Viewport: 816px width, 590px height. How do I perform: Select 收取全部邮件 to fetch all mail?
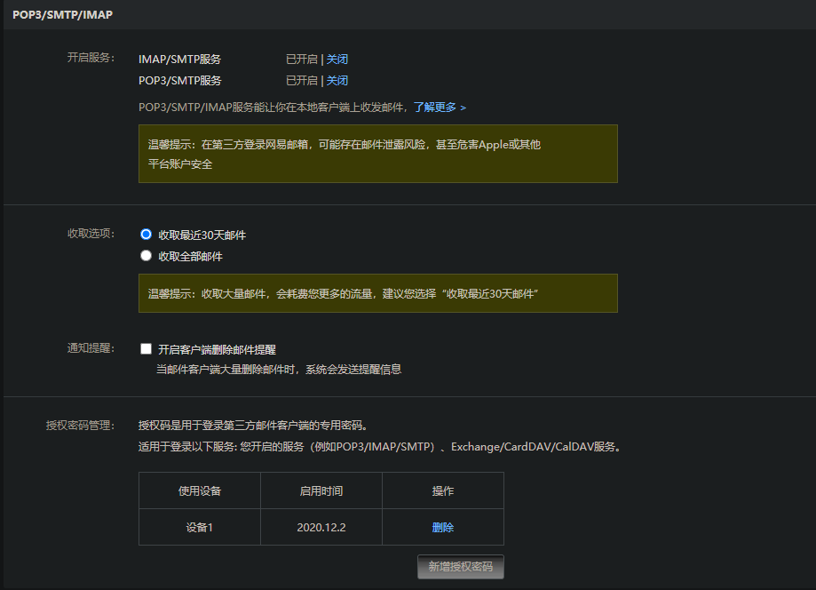[x=144, y=256]
